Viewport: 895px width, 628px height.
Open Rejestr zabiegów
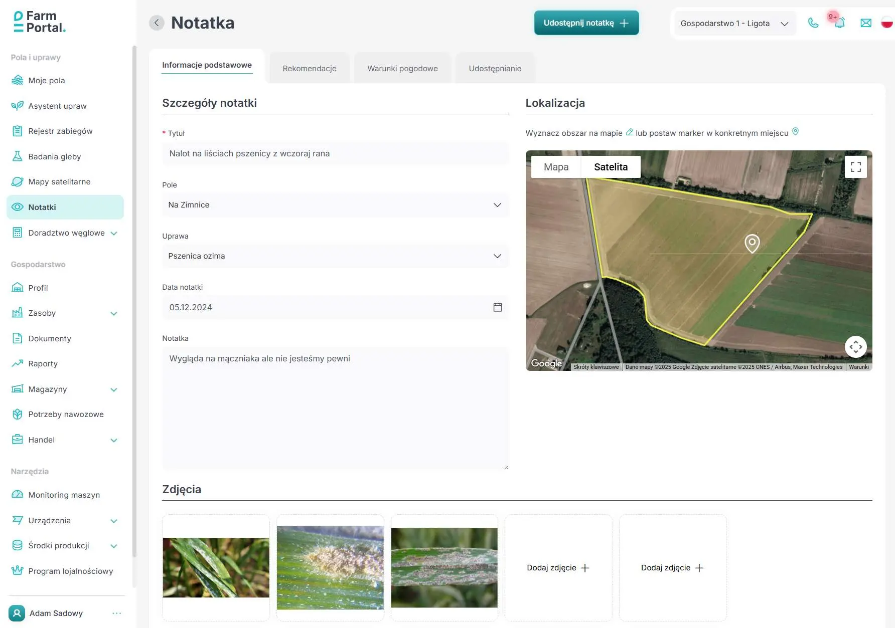[60, 131]
